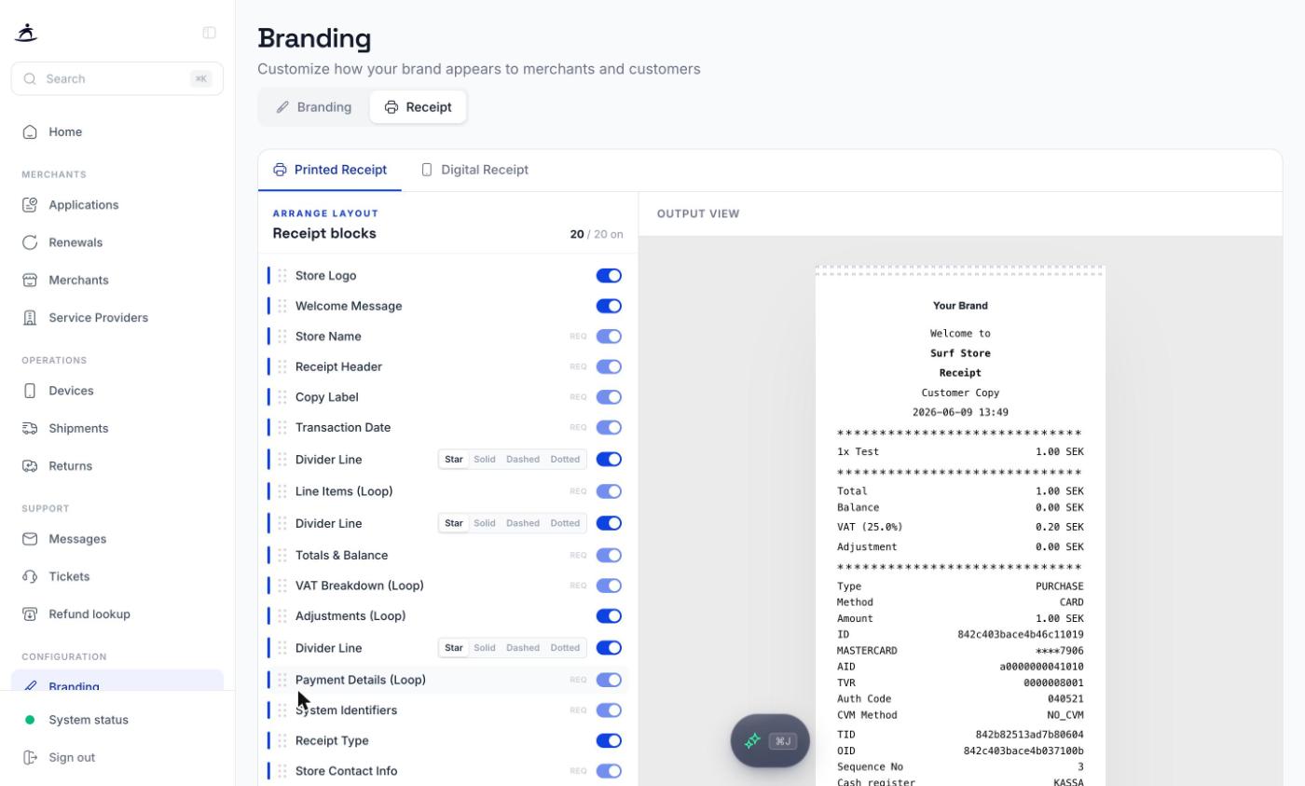The height and width of the screenshot is (786, 1305).
Task: Toggle the Adjustments (Loop) block
Action: [x=609, y=616]
